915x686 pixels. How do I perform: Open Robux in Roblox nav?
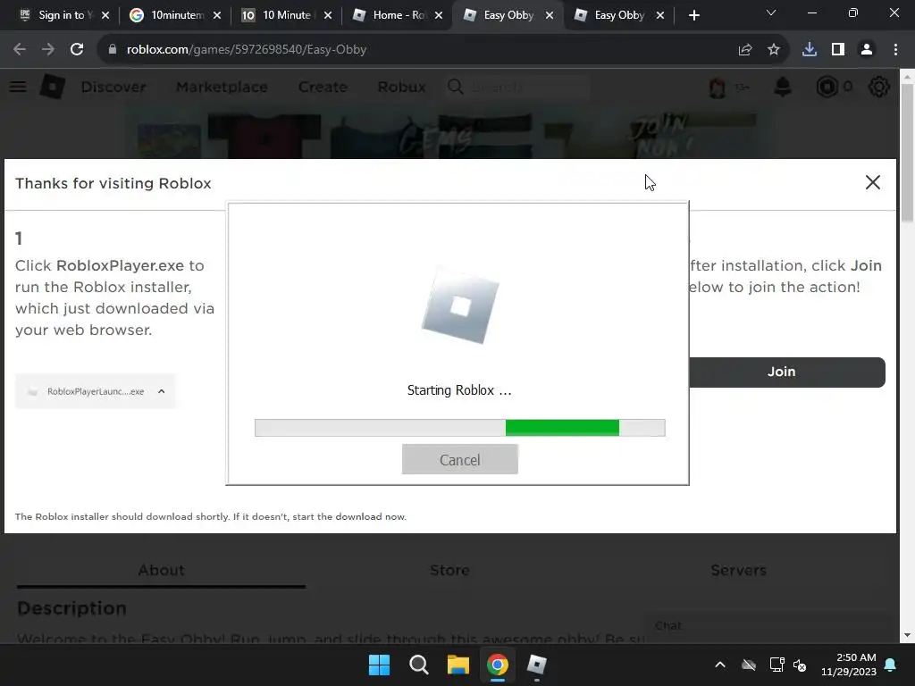pyautogui.click(x=401, y=87)
